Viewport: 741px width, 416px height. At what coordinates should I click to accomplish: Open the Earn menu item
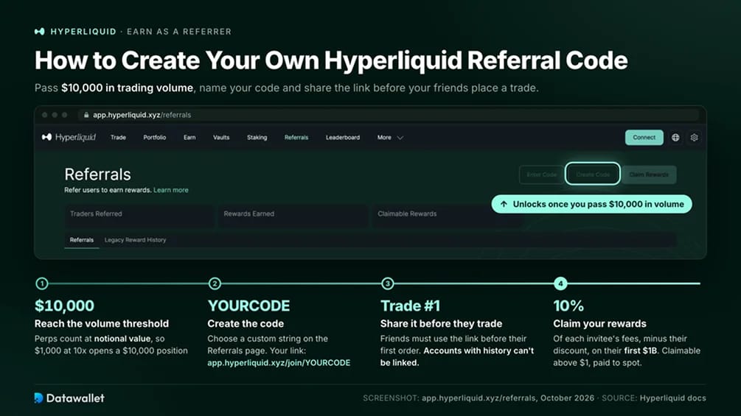189,138
